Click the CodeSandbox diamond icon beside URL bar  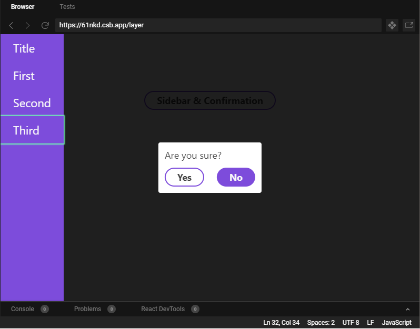392,25
